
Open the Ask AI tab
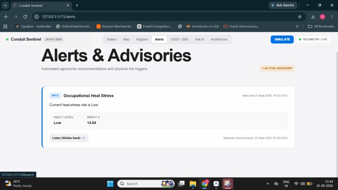(199, 39)
